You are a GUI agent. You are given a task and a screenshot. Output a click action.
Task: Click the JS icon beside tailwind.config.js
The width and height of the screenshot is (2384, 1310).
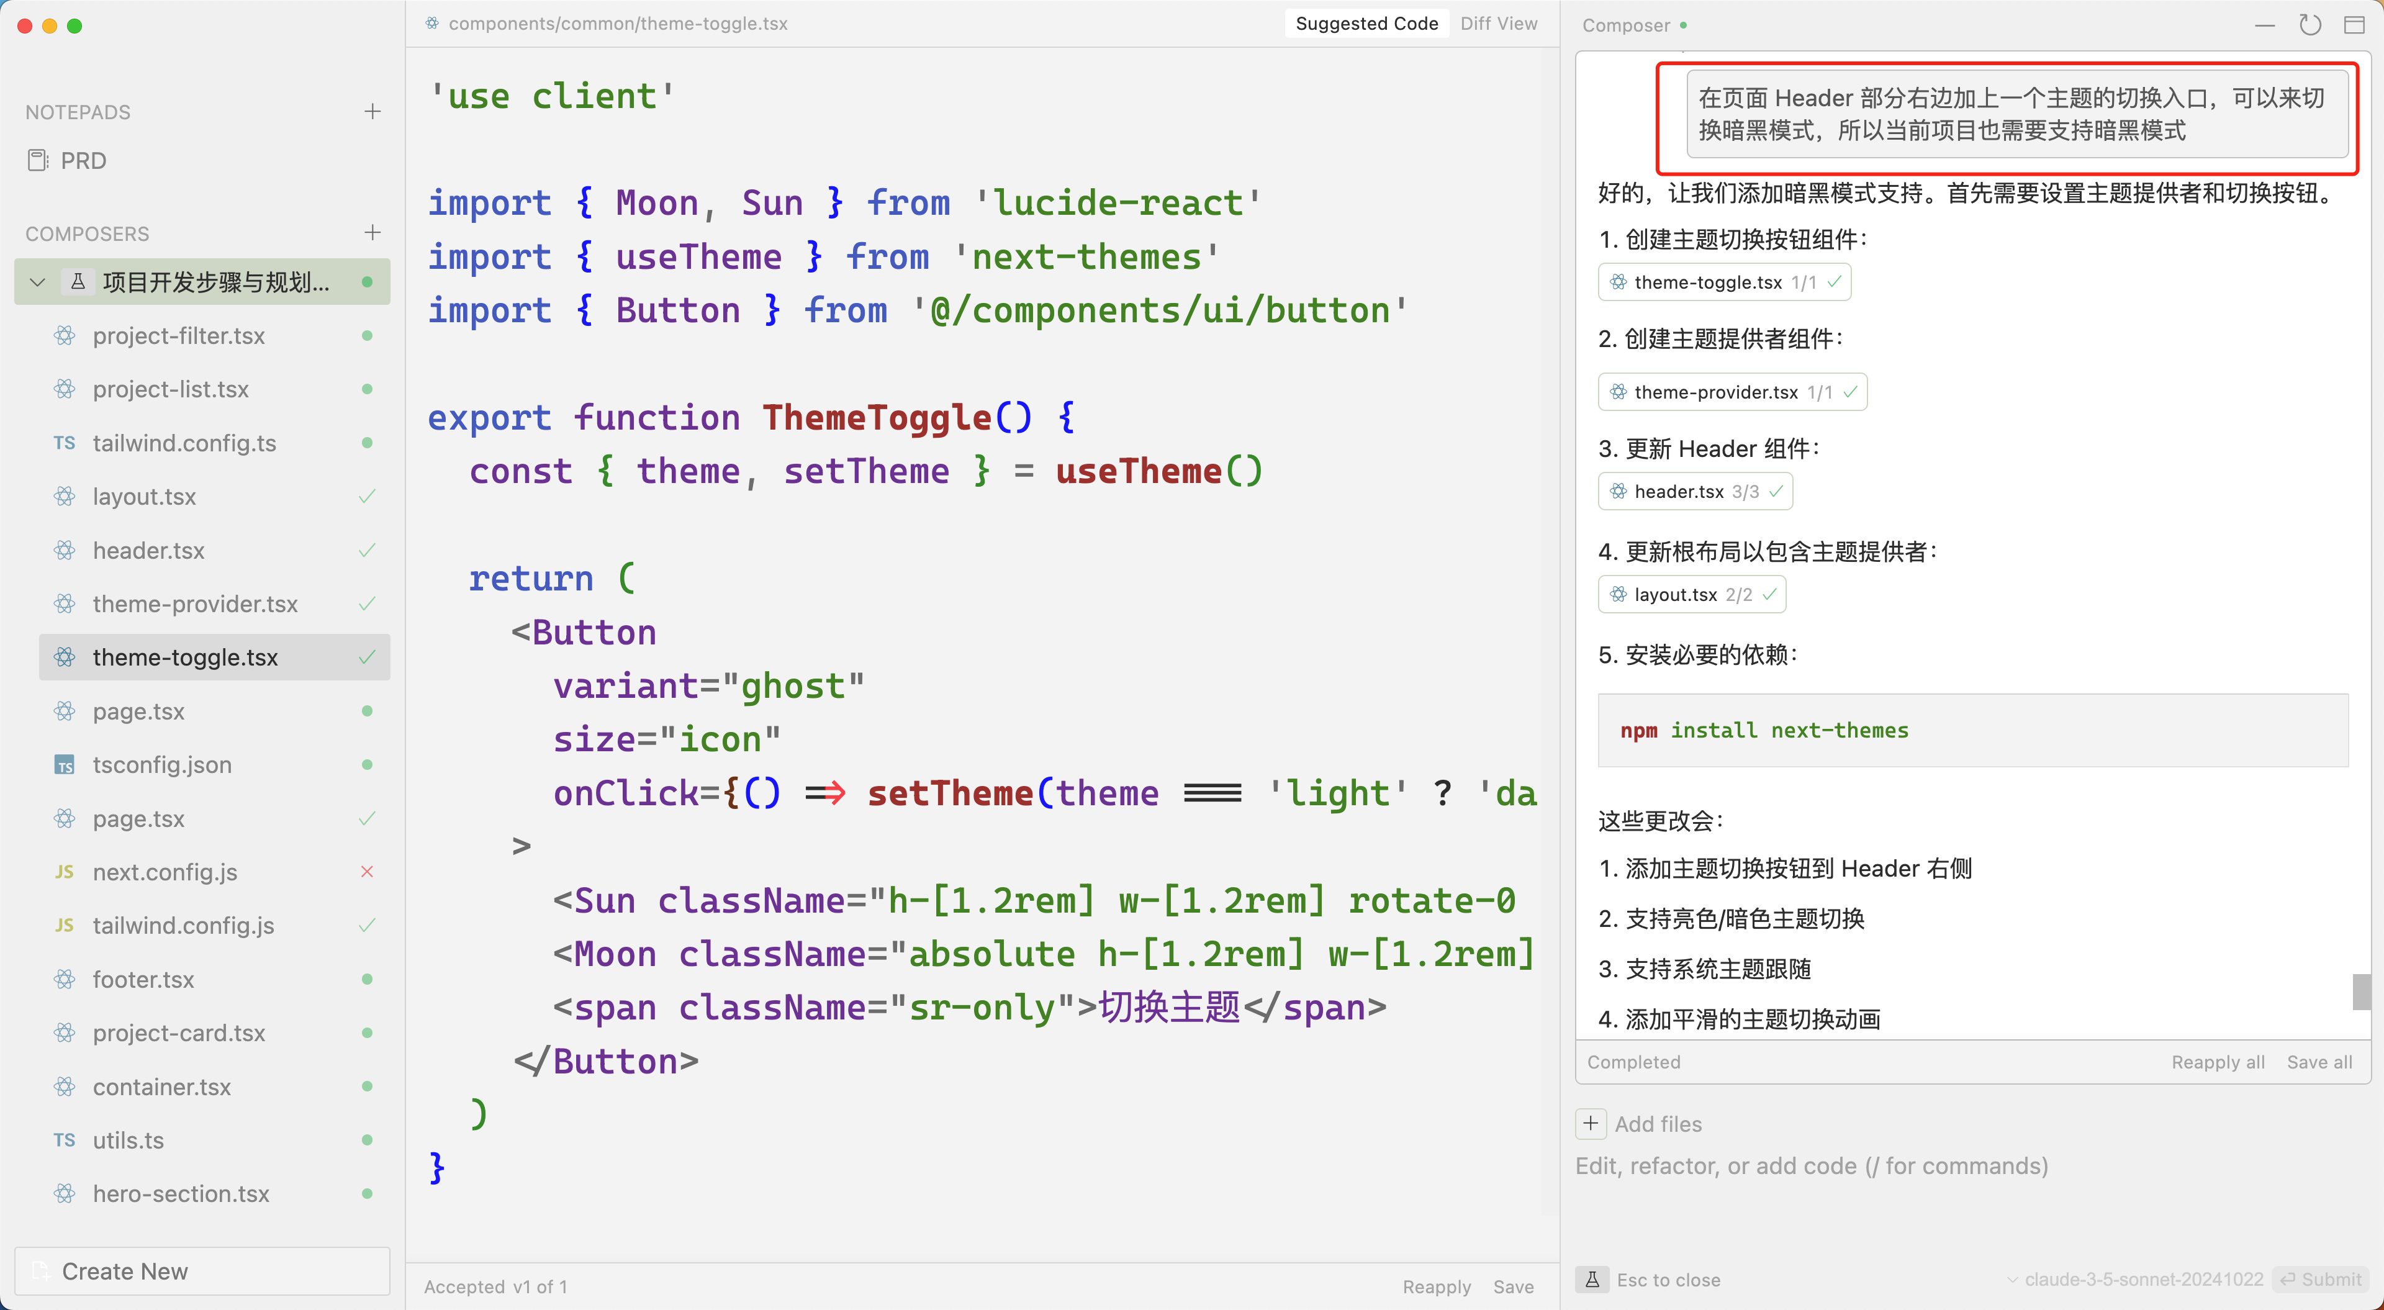(64, 925)
